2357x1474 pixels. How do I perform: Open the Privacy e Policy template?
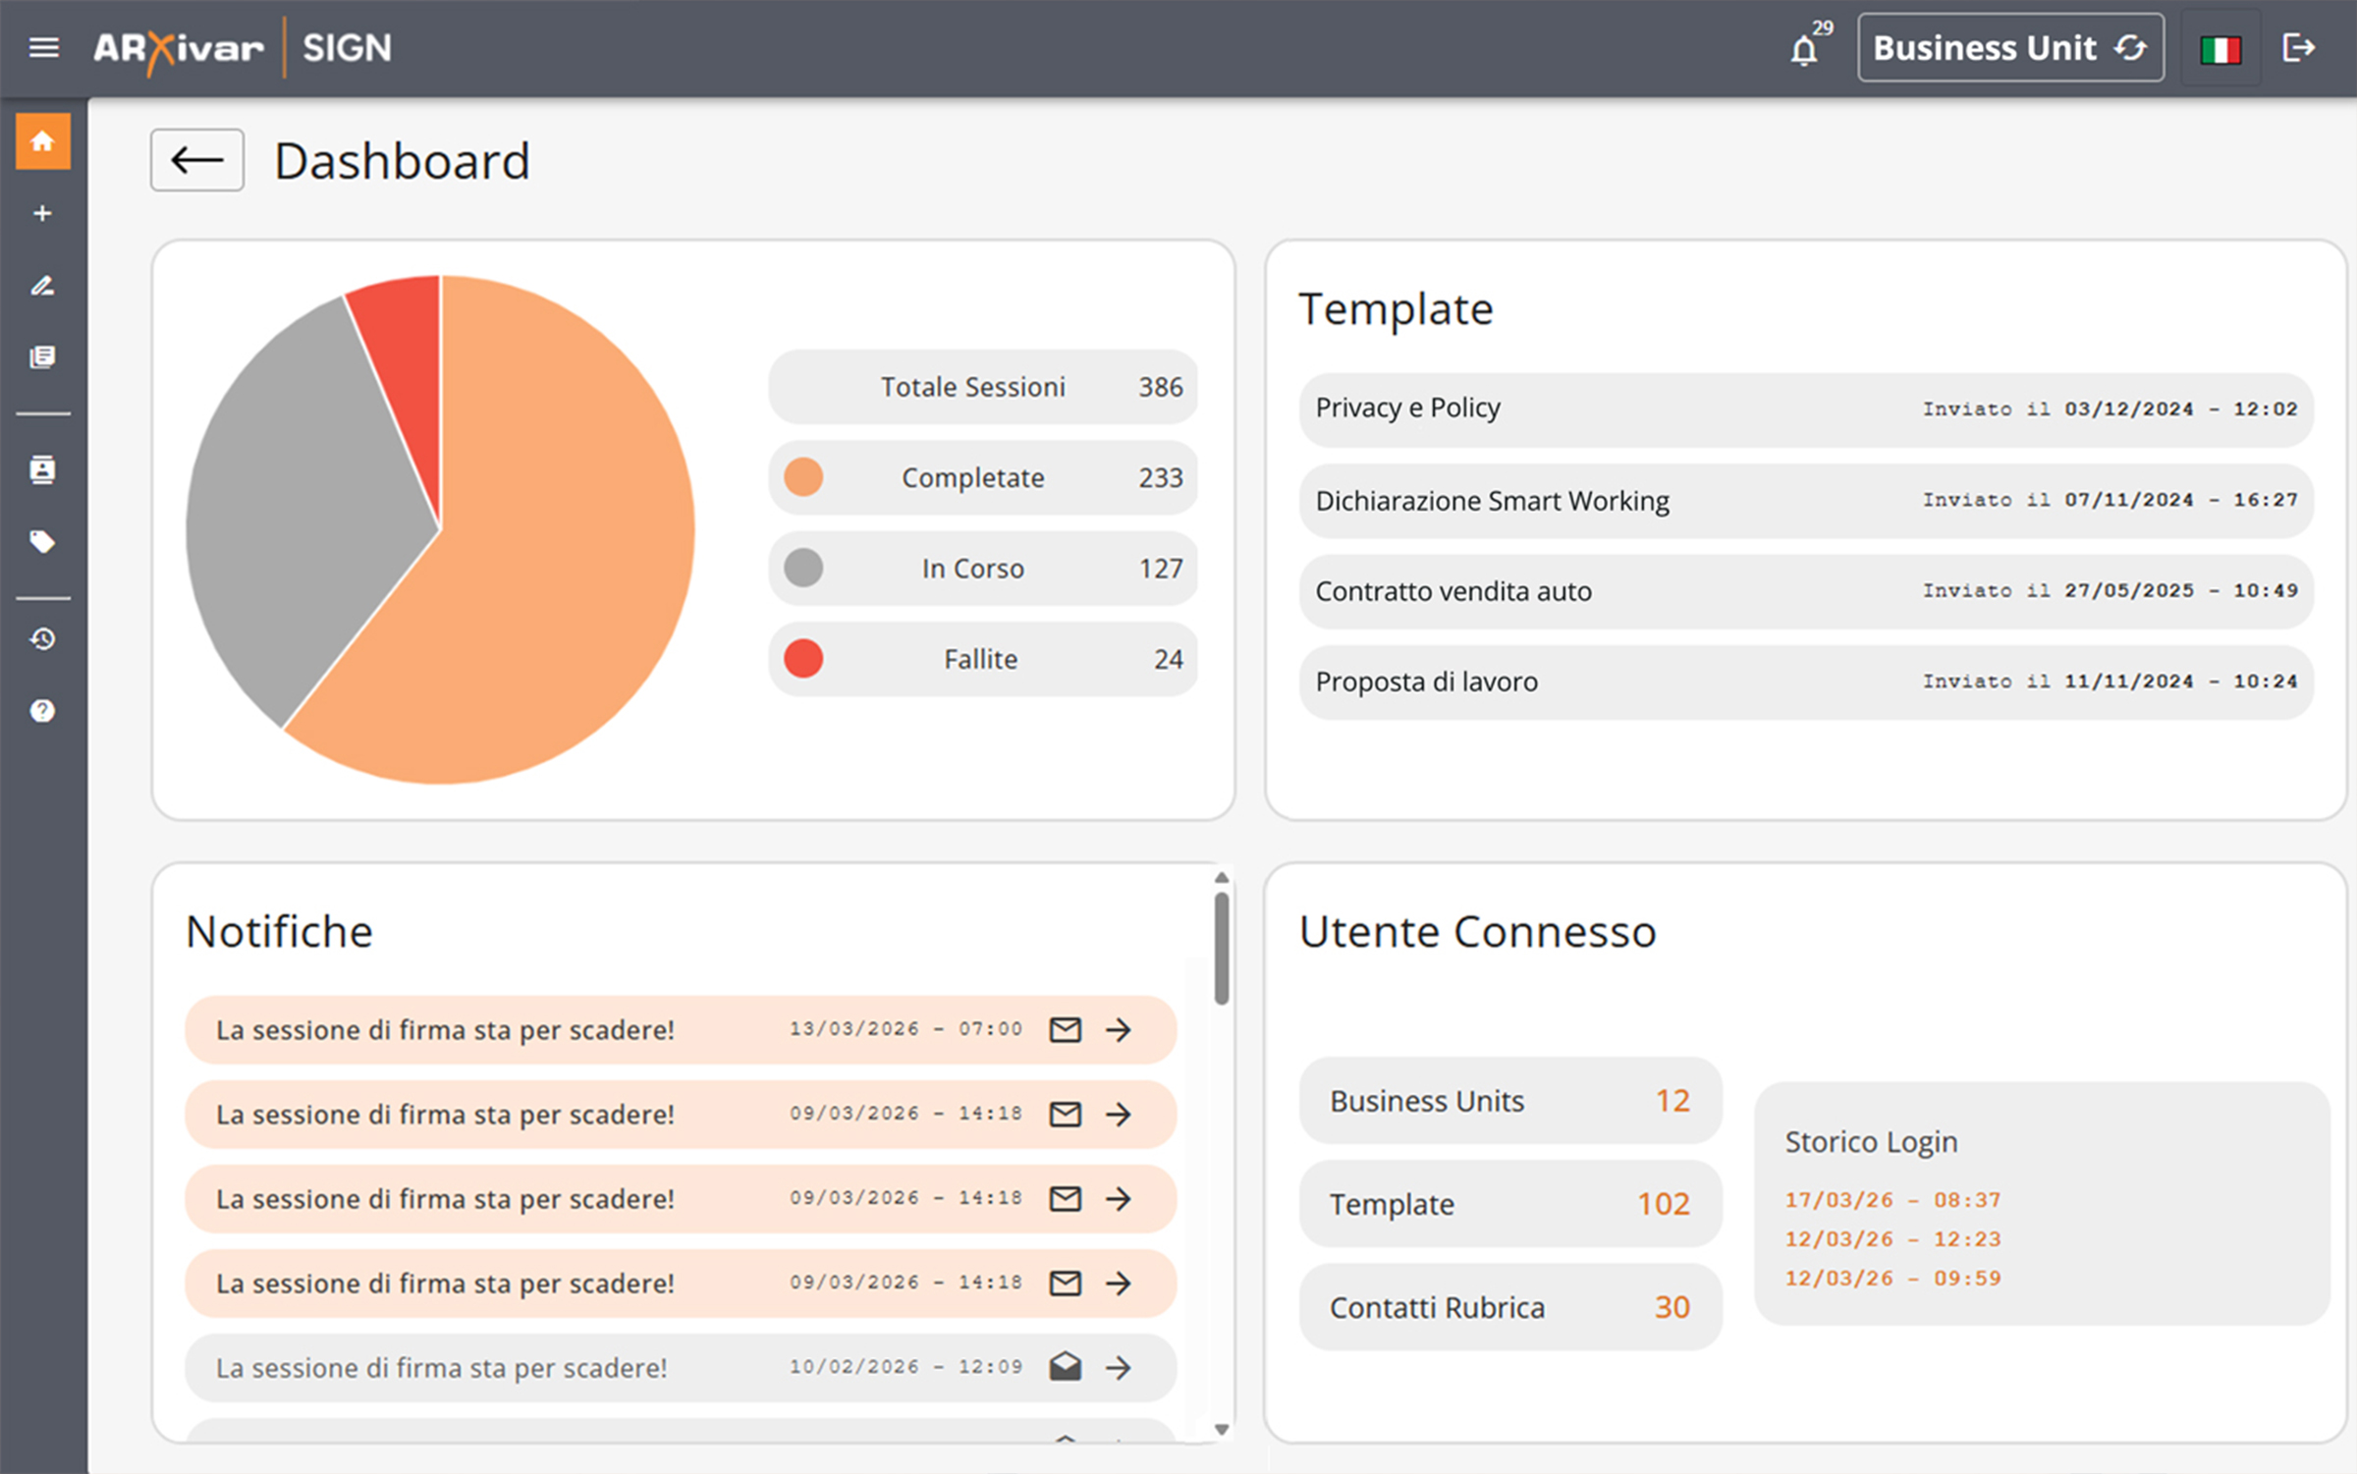[x=1805, y=409]
